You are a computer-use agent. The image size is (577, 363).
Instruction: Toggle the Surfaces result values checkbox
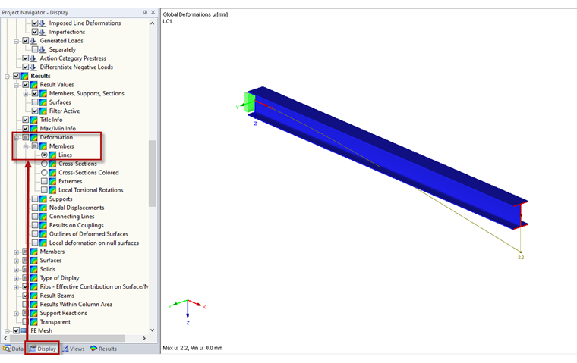[x=35, y=102]
